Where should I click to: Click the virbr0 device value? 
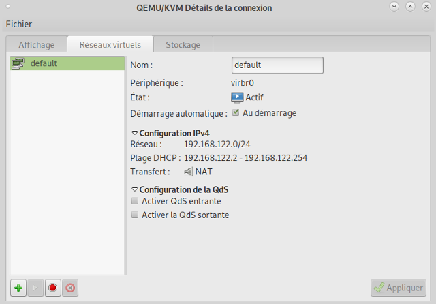pyautogui.click(x=243, y=83)
